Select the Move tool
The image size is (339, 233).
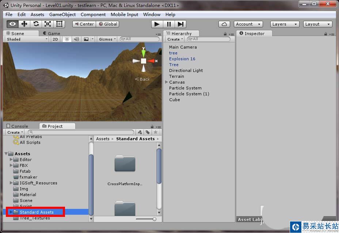24,24
